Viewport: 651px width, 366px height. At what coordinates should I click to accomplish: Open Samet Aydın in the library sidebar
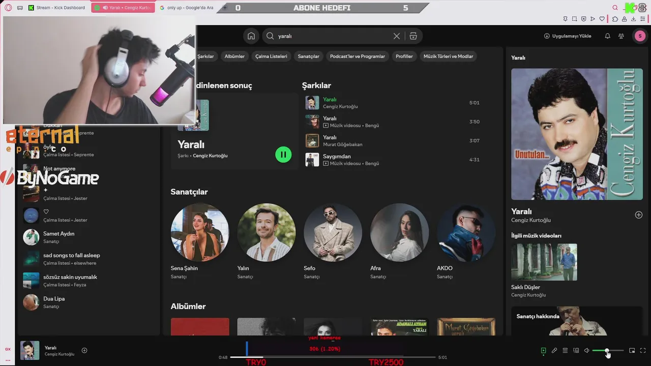[x=89, y=237]
